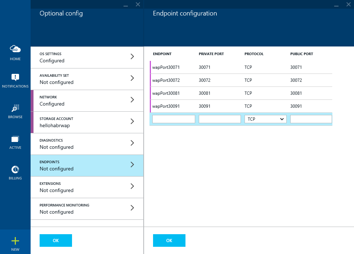The width and height of the screenshot is (354, 254).
Task: Open Performance Monitoring settings
Action: [86, 209]
